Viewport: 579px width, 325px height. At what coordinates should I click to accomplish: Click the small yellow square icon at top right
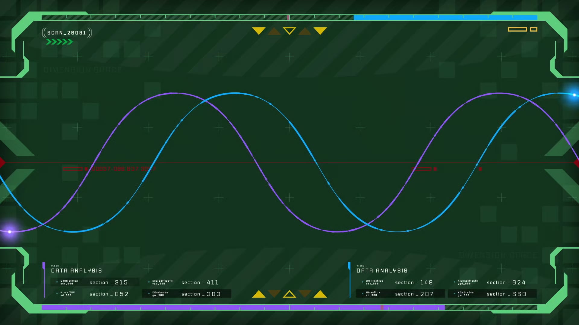click(533, 29)
